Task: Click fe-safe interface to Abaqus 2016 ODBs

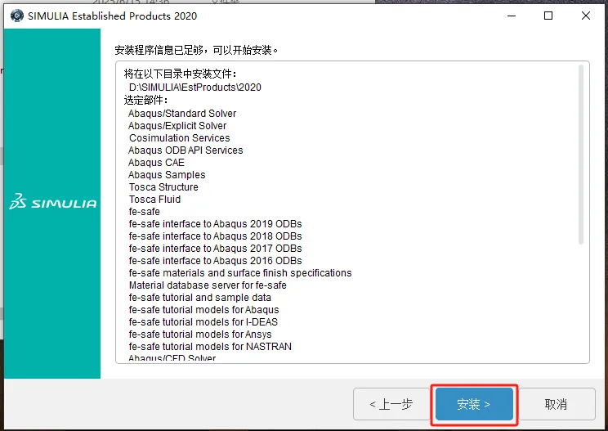Action: coord(215,261)
